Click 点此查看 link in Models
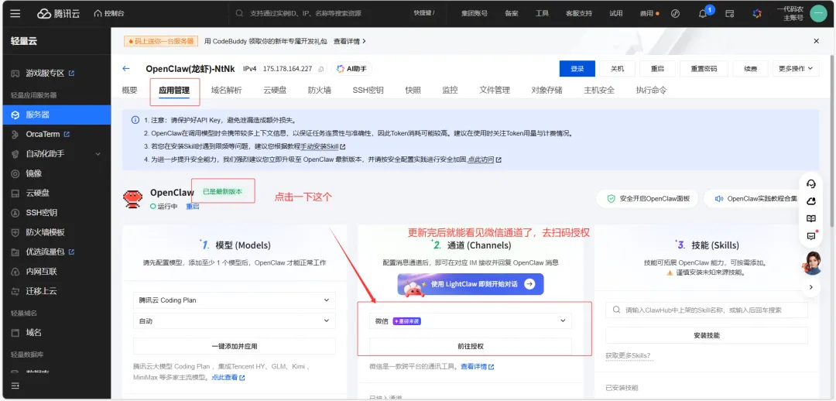The image size is (836, 401). 228,378
